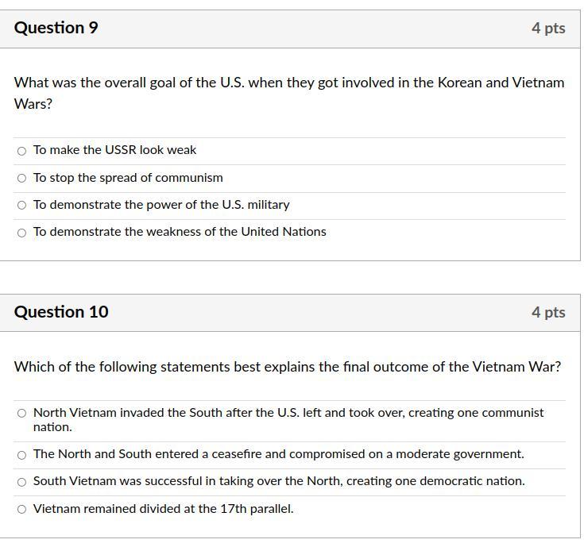Pick 'South Vietnam was successful' answer
The width and height of the screenshot is (584, 551).
coord(21,482)
